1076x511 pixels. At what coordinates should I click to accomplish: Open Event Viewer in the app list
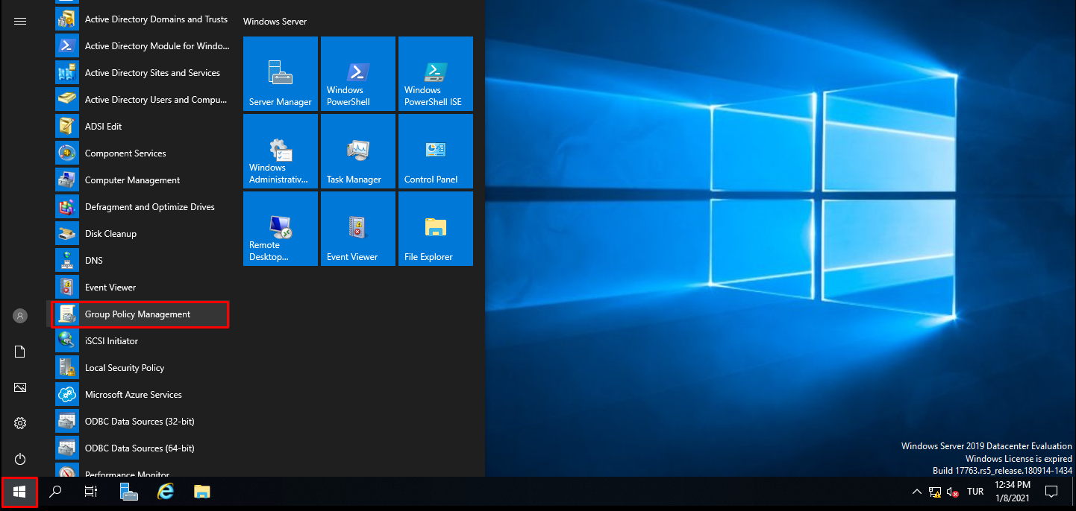[x=141, y=288]
